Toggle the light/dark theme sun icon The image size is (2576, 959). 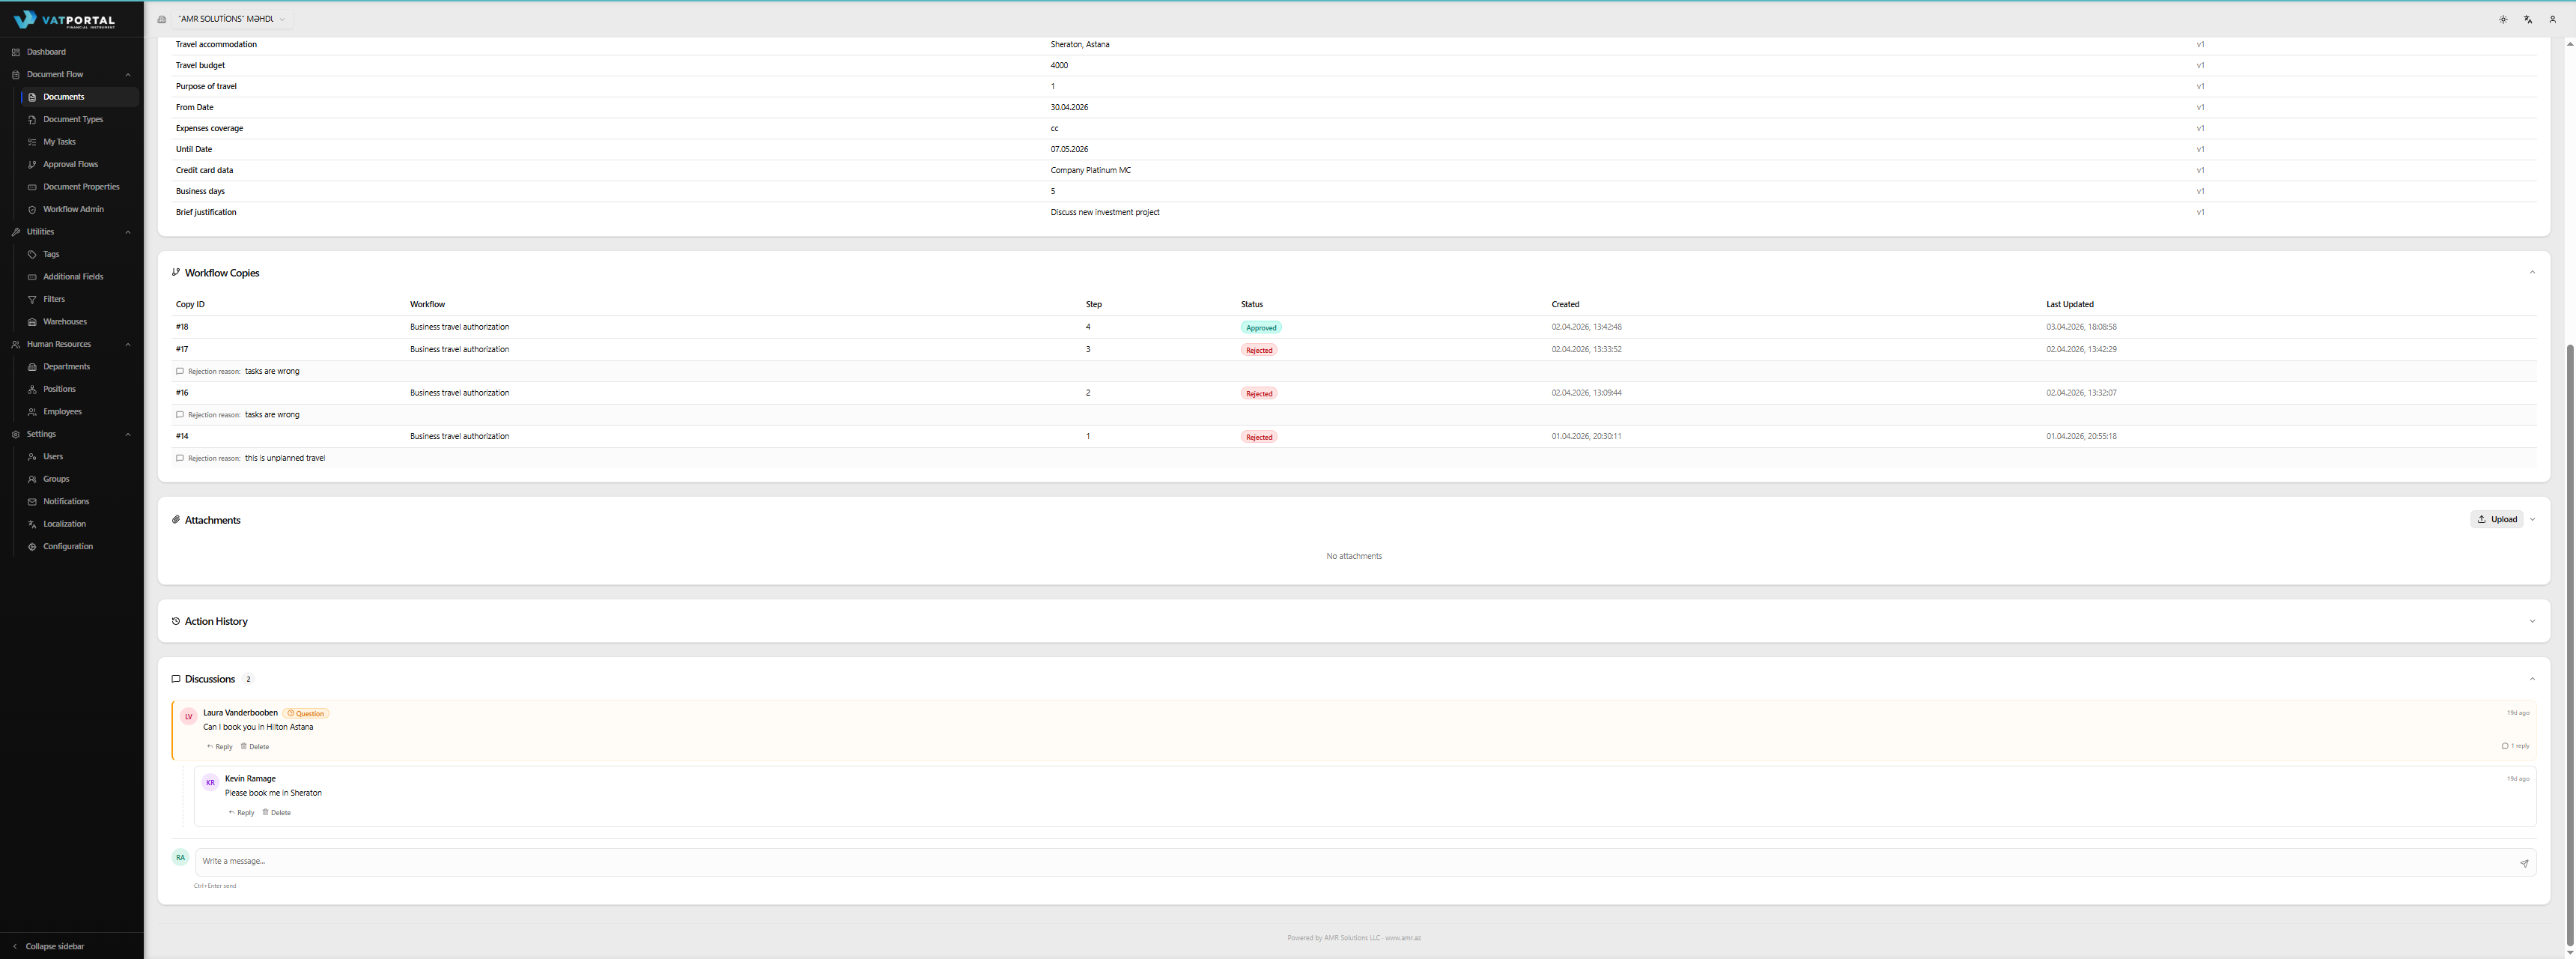pyautogui.click(x=2503, y=19)
